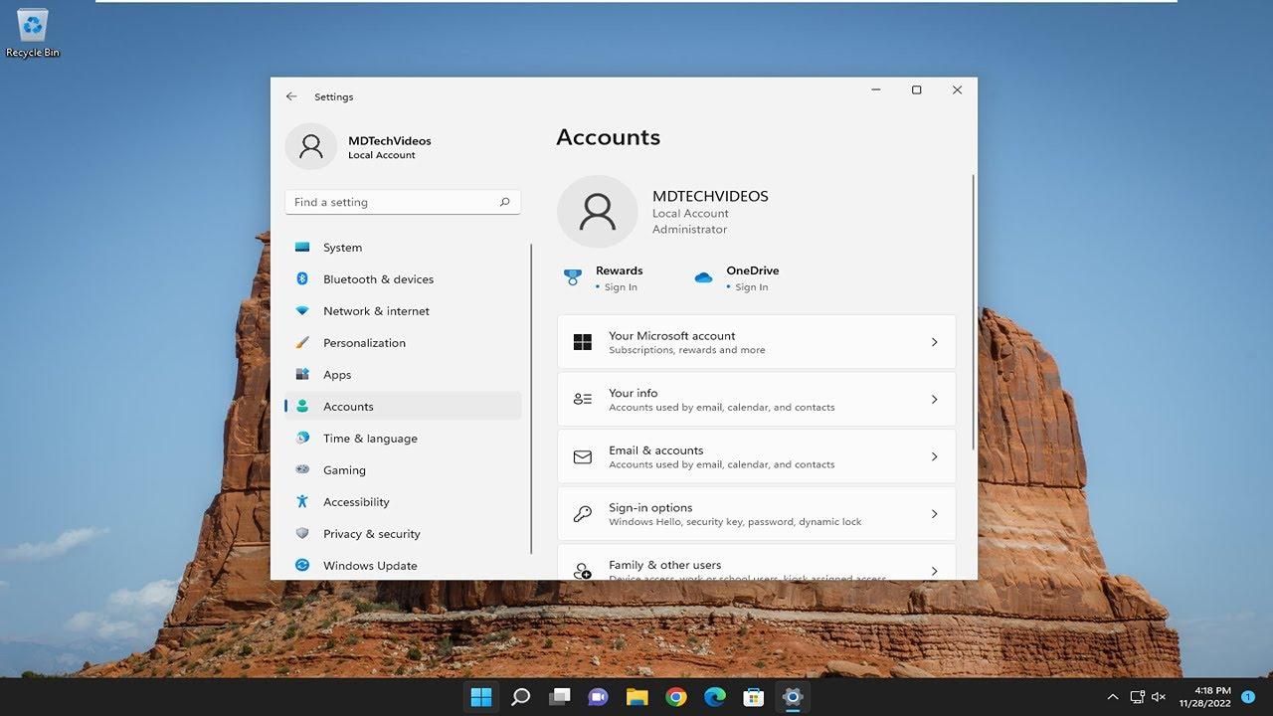Click Sign In under OneDrive
The height and width of the screenshot is (716, 1273).
(751, 287)
